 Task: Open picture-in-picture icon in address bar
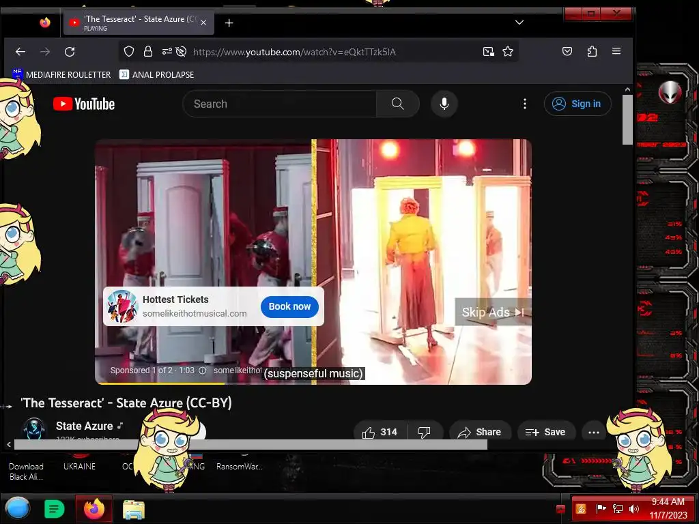pyautogui.click(x=489, y=52)
